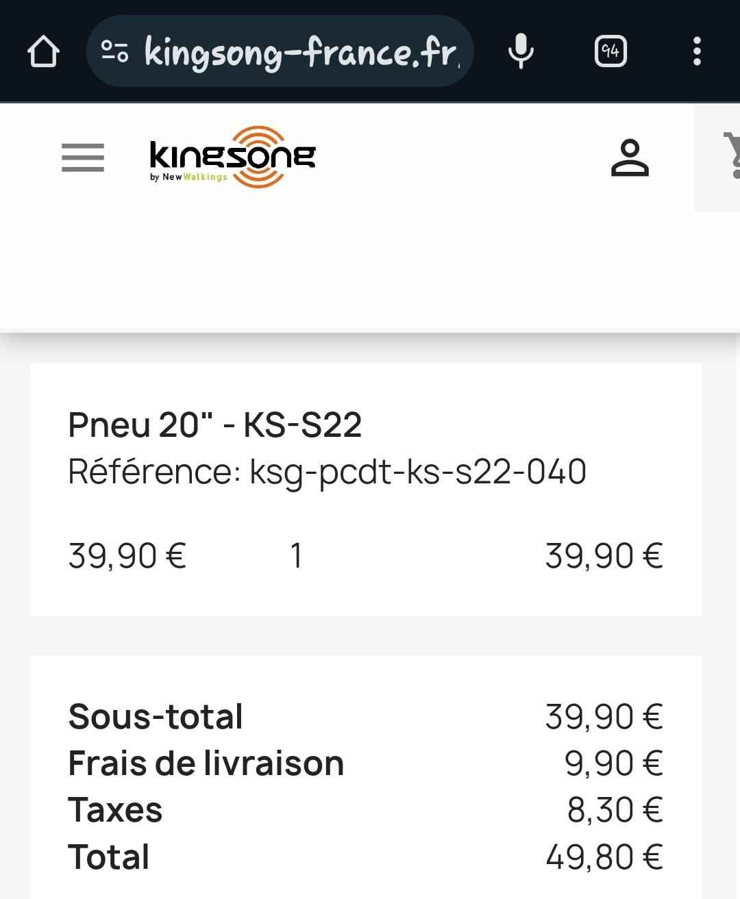Tap the Taxes amount 8,30 €

tap(615, 810)
